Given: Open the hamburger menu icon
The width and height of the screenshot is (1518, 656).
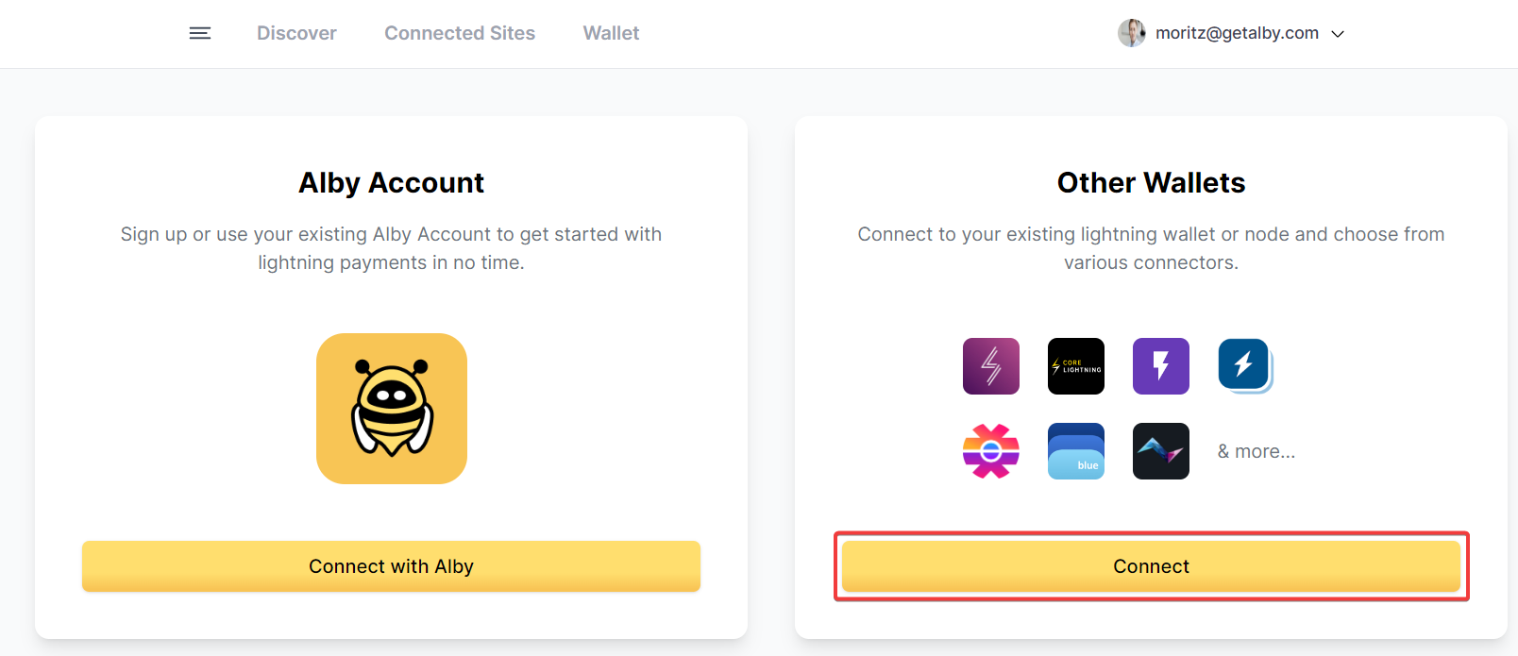Looking at the screenshot, I should click(x=200, y=33).
